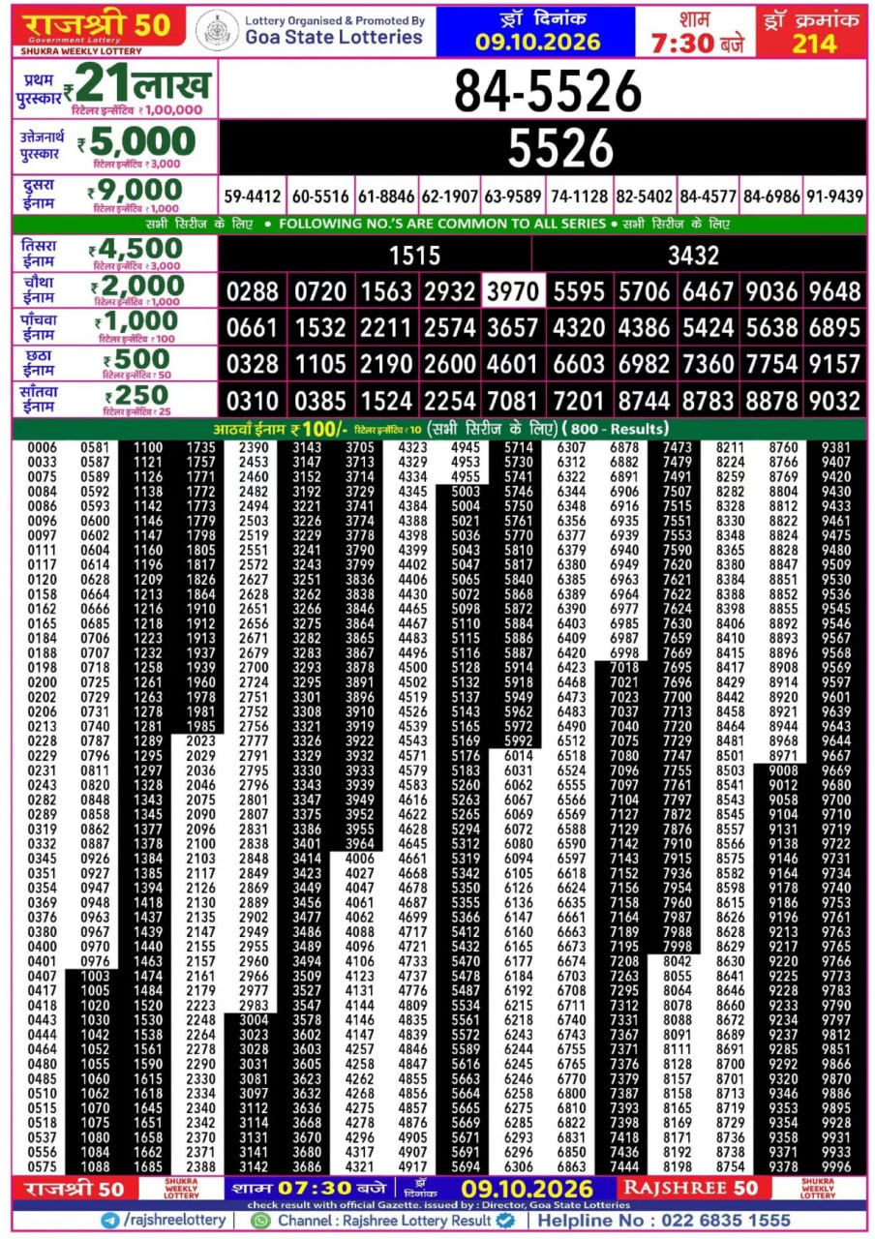Select second prize number 84-6986
Screen dimensions: 875x1239
(771, 196)
